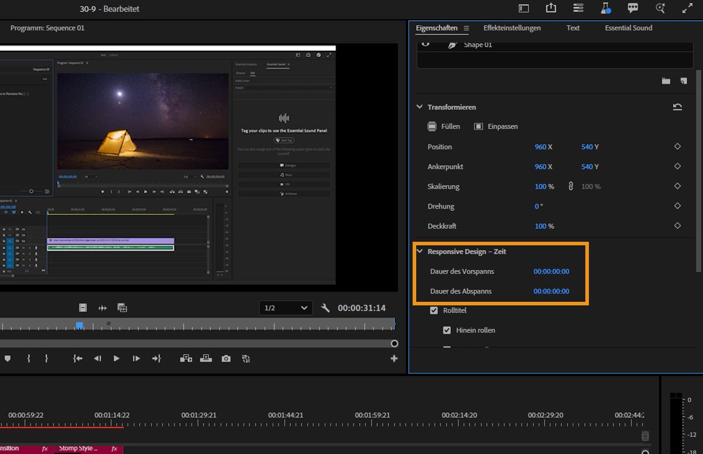Click the Füllen button

[444, 127]
